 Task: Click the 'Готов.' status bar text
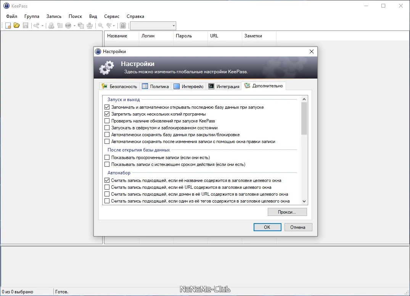[62, 291]
